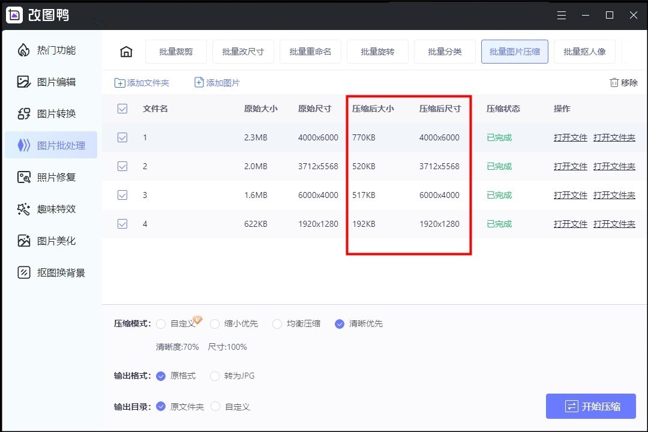648x432 pixels.
Task: Click the hamburger menu in the title bar
Action: (x=562, y=15)
